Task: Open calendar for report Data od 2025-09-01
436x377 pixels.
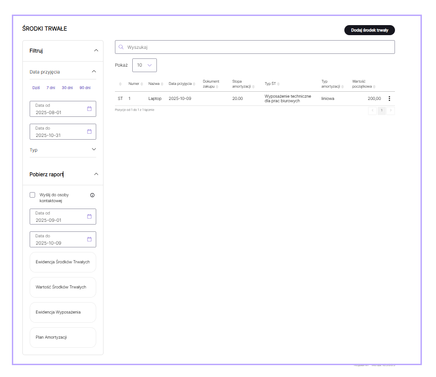Action: point(89,216)
